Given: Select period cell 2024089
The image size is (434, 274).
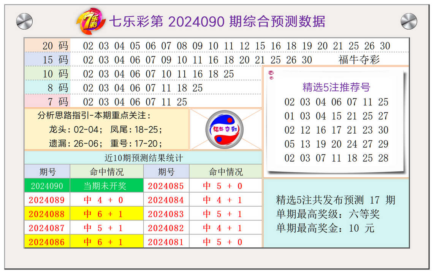Looking at the screenshot, I should (47, 200).
